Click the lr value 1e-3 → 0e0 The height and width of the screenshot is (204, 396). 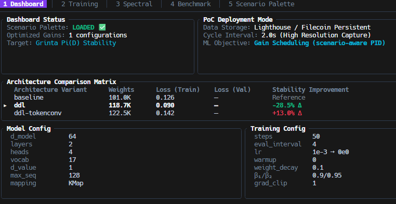click(x=331, y=152)
